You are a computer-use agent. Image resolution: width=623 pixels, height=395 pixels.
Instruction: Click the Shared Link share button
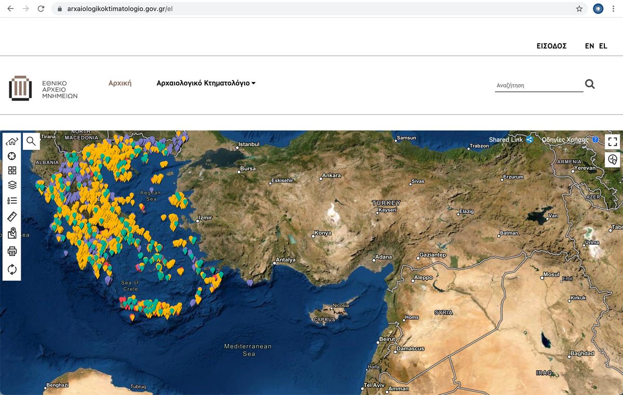click(x=510, y=140)
